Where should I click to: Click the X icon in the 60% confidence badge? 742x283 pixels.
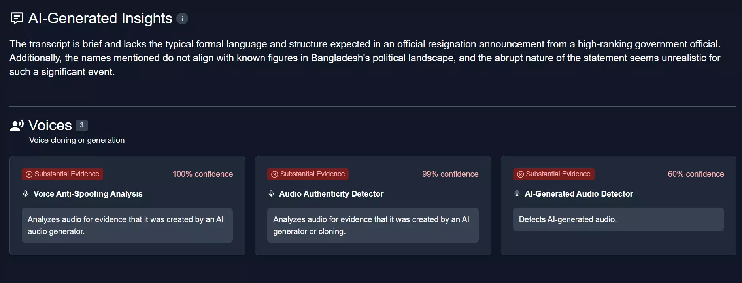[521, 174]
